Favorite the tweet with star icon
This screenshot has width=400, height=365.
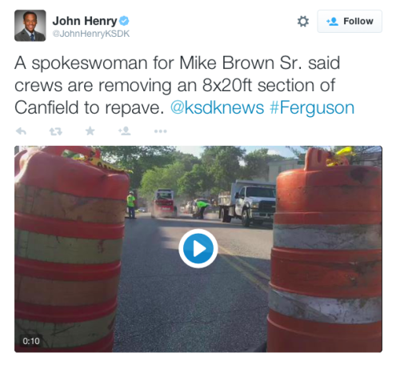[x=90, y=131]
